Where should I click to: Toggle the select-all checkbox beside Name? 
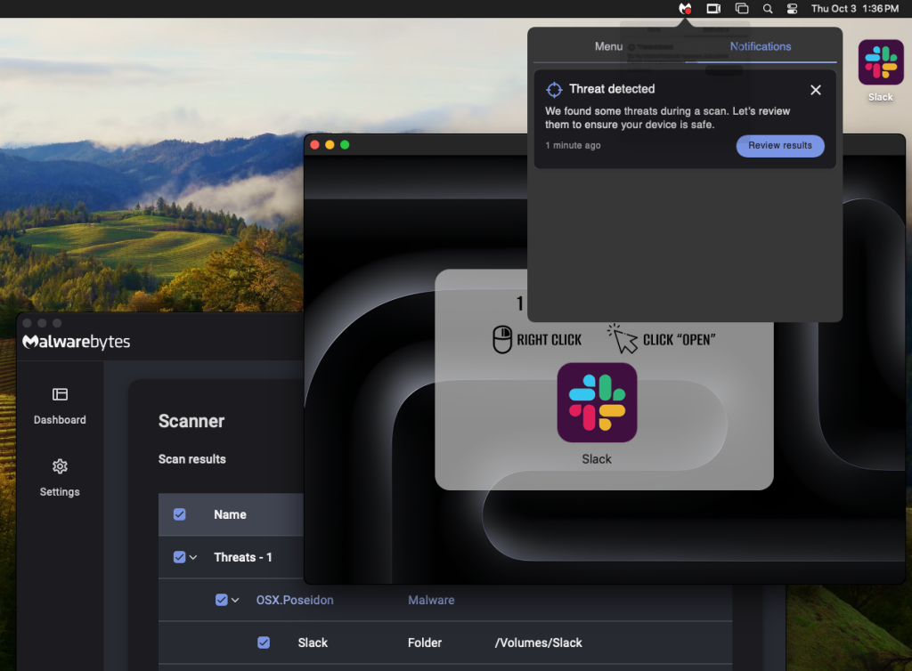pyautogui.click(x=180, y=514)
